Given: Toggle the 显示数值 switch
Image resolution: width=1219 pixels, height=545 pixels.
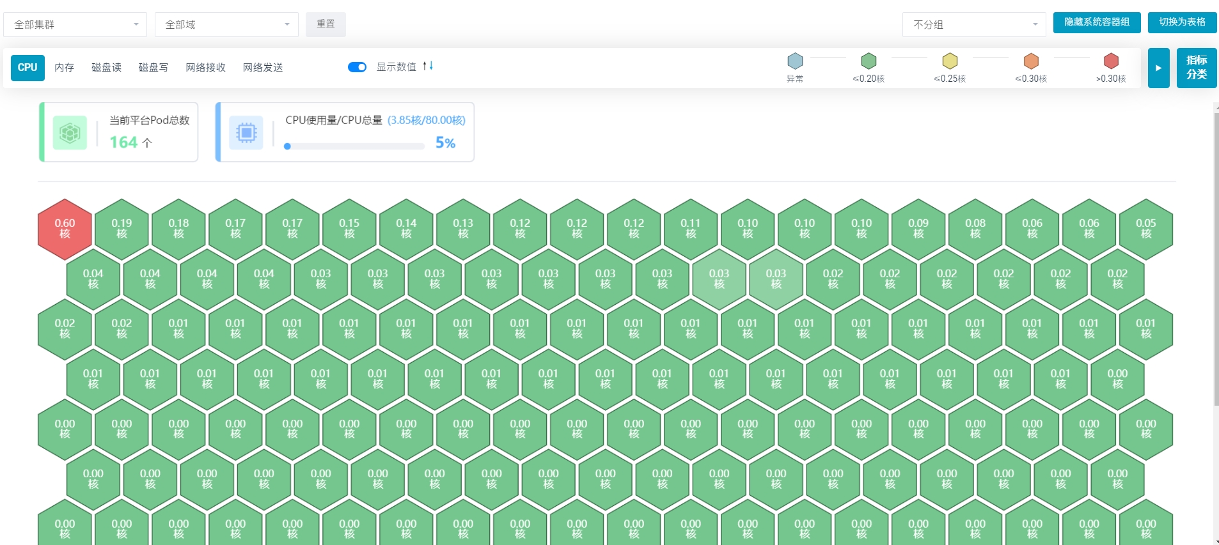Looking at the screenshot, I should point(357,67).
